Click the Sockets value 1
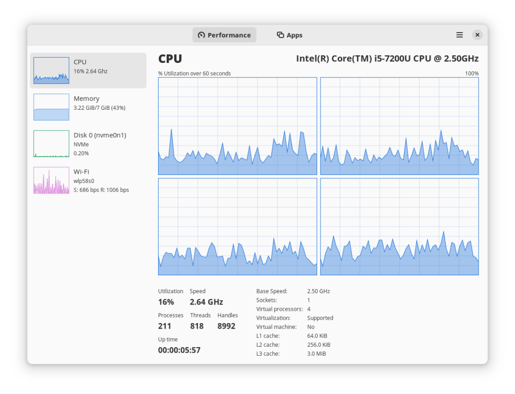This screenshot has width=515, height=394. tap(309, 300)
